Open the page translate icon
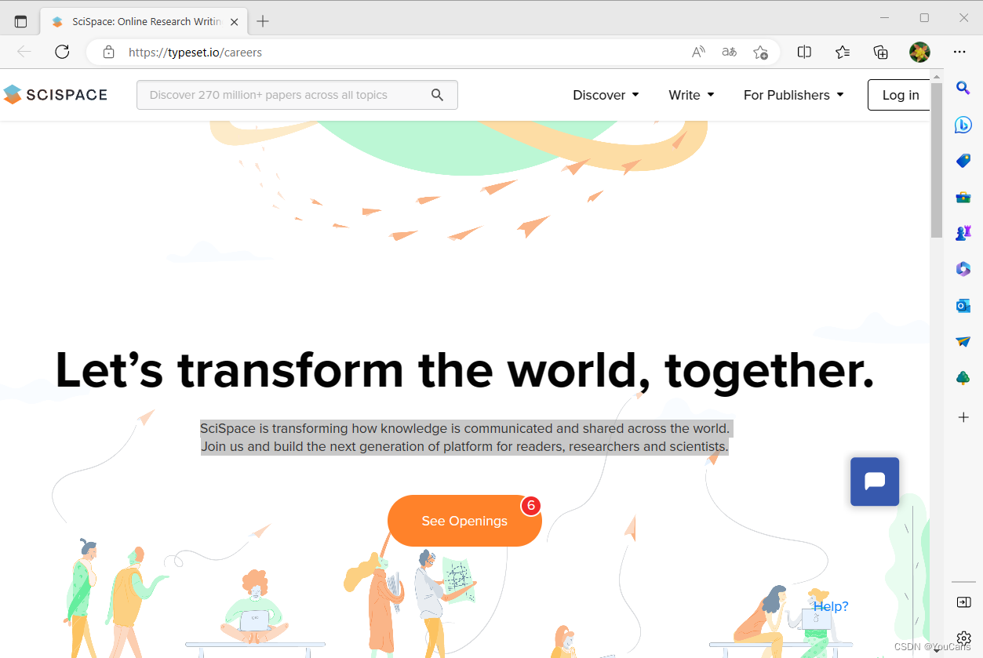Image resolution: width=983 pixels, height=658 pixels. [730, 53]
